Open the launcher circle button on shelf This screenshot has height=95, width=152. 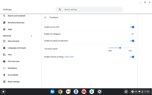pyautogui.click(x=3, y=92)
